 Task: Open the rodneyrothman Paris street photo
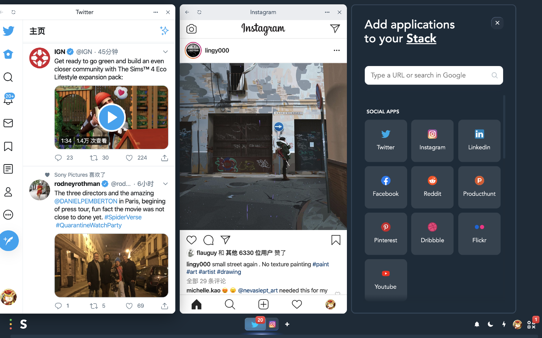111,265
